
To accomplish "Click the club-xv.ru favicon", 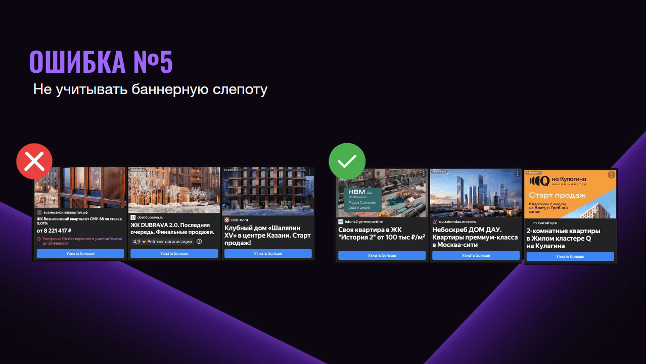I will tap(227, 220).
